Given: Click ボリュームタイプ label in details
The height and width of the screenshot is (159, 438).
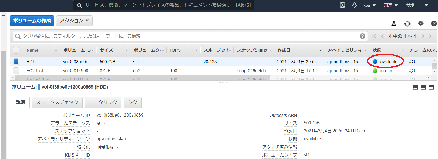Looking at the screenshot, I should pyautogui.click(x=280, y=155).
